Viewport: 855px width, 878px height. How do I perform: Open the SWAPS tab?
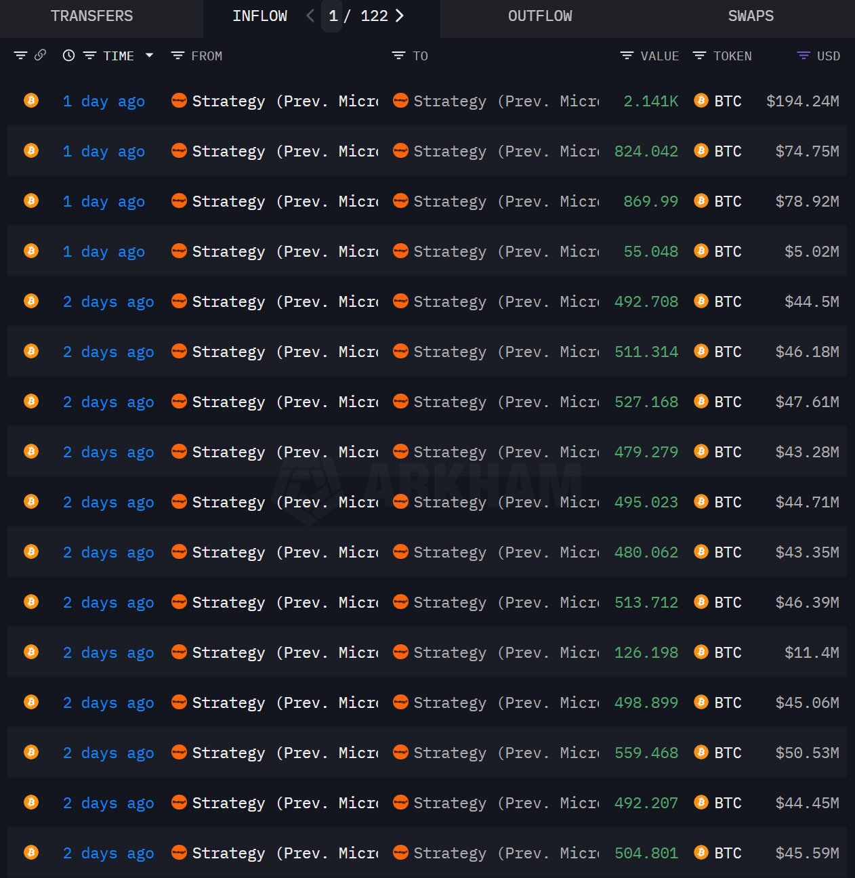point(750,16)
